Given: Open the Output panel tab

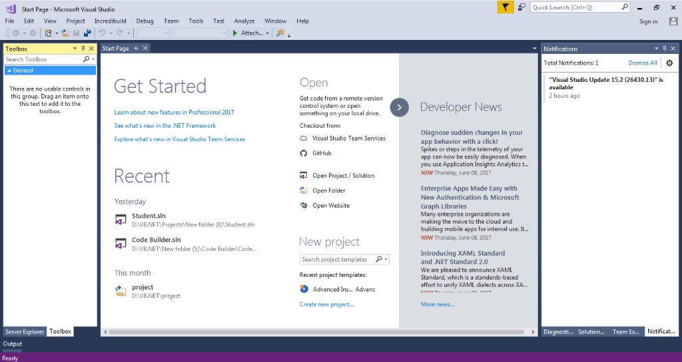Looking at the screenshot, I should point(13,344).
